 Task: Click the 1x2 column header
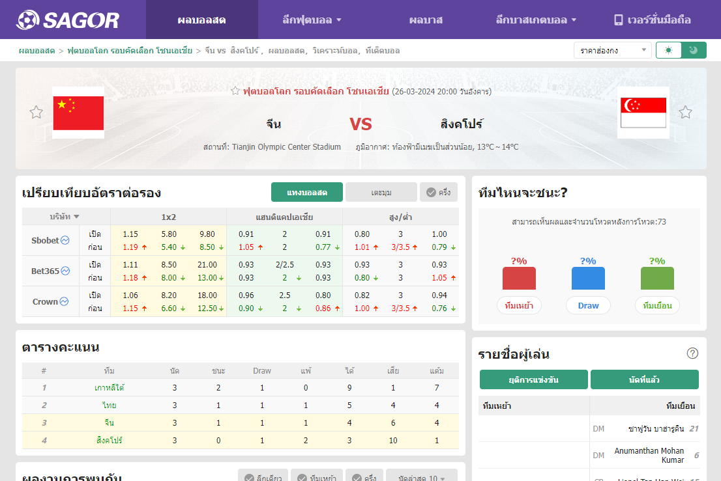pos(169,217)
